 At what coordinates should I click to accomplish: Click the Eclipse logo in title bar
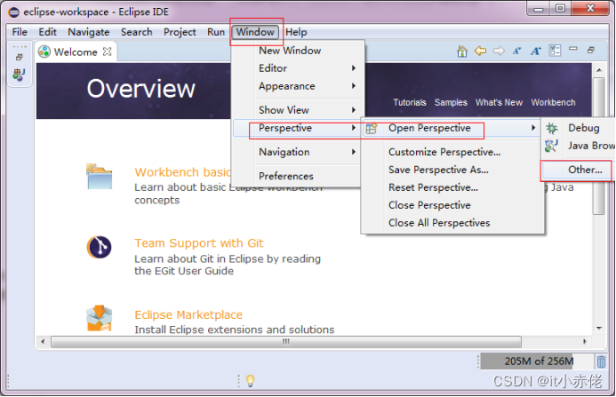coord(13,12)
